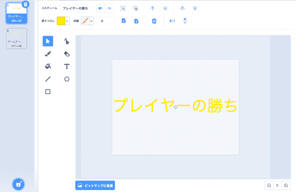Image resolution: width=296 pixels, height=192 pixels.
Task: Click the Copy icon
Action: [123, 21]
